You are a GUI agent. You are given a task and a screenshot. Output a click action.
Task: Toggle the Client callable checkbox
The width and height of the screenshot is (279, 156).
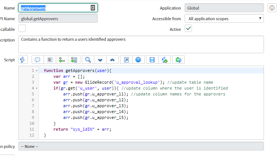pyautogui.click(x=22, y=29)
